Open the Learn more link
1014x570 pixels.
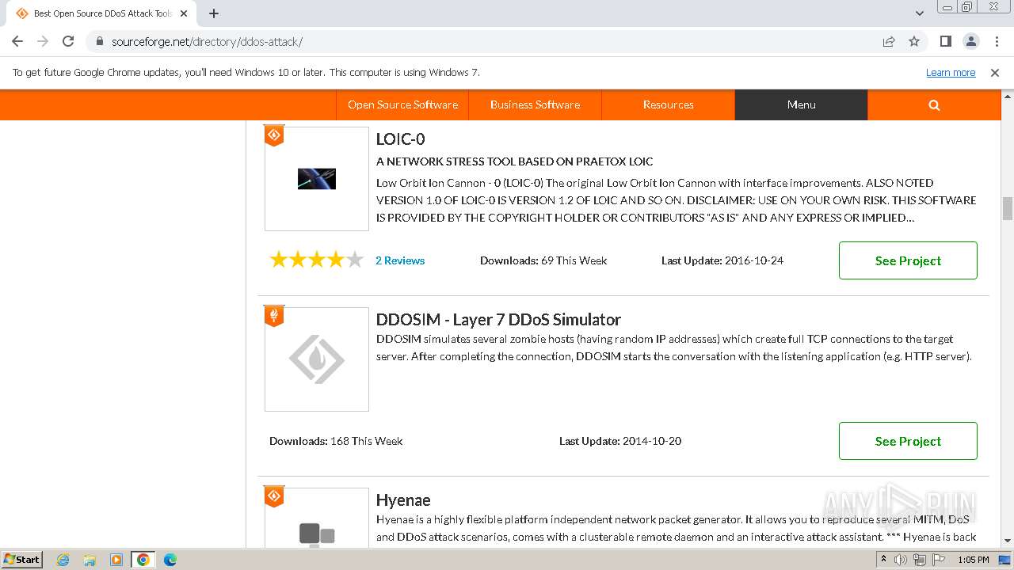951,73
